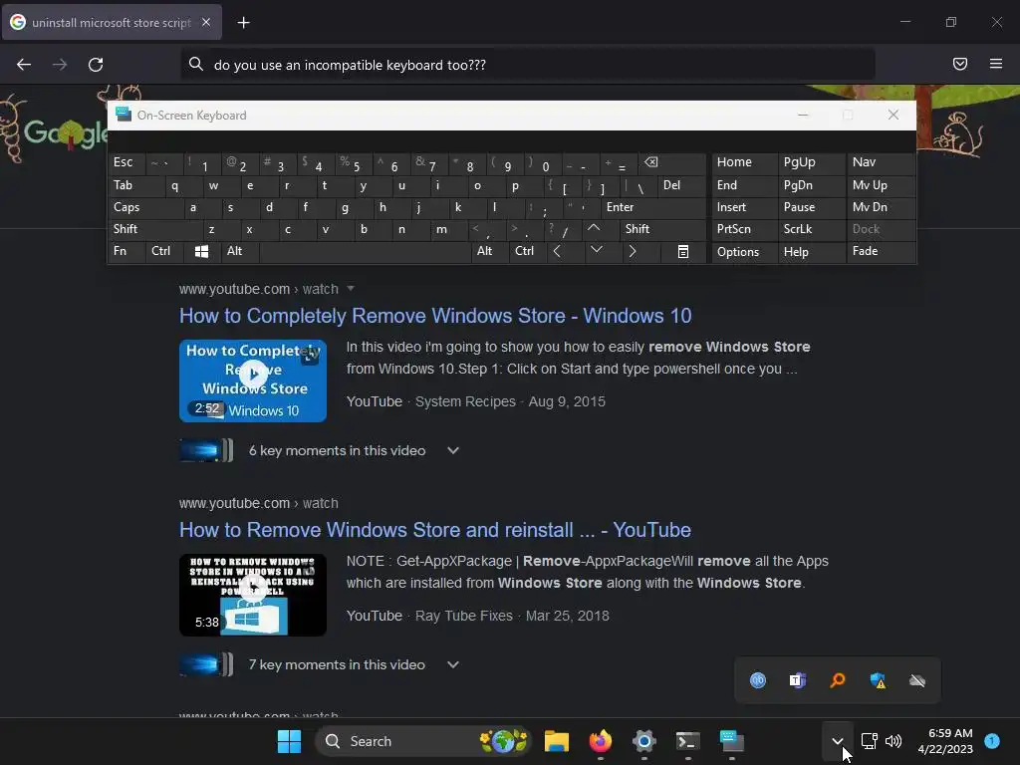The height and width of the screenshot is (765, 1020).
Task: Click the Help key on keyboard
Action: (x=812, y=252)
